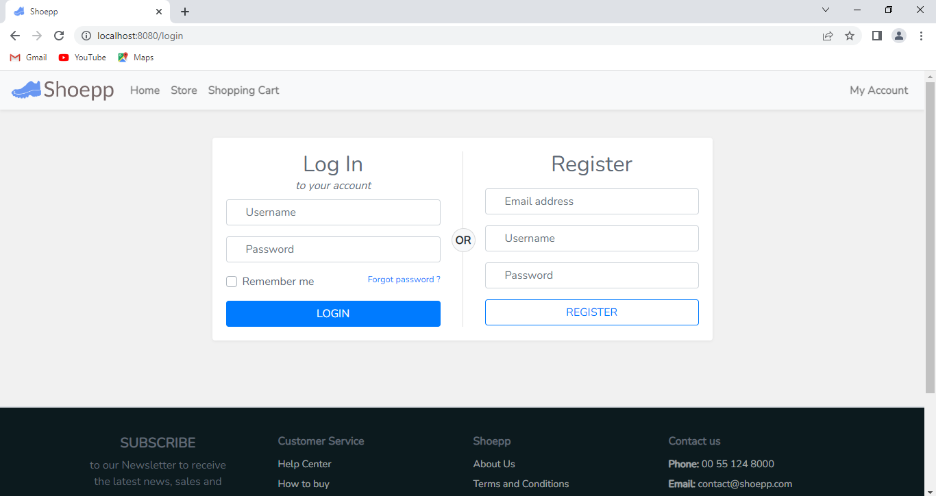Open the YouTube bookmark
Viewport: 936px width, 496px height.
coord(82,58)
